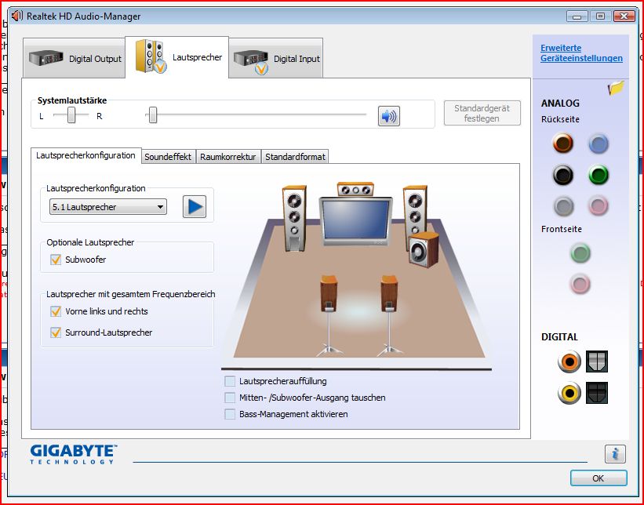
Task: Play the speaker configuration test
Action: point(195,206)
